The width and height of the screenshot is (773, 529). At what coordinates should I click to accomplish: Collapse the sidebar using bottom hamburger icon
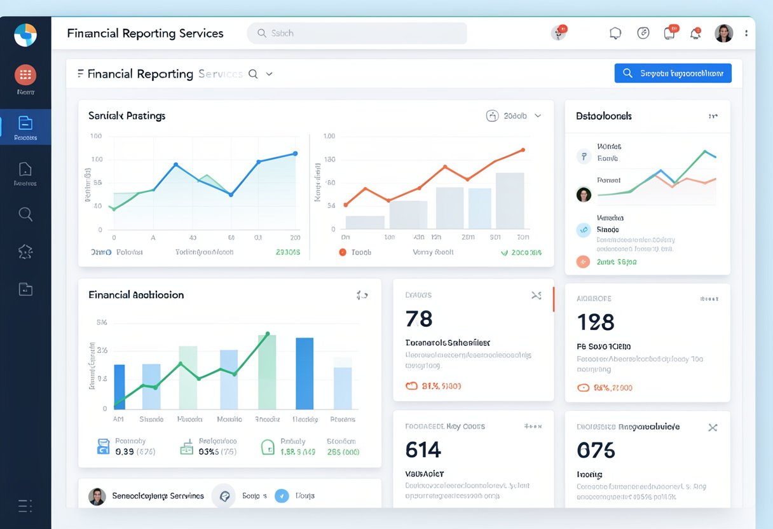pos(24,505)
